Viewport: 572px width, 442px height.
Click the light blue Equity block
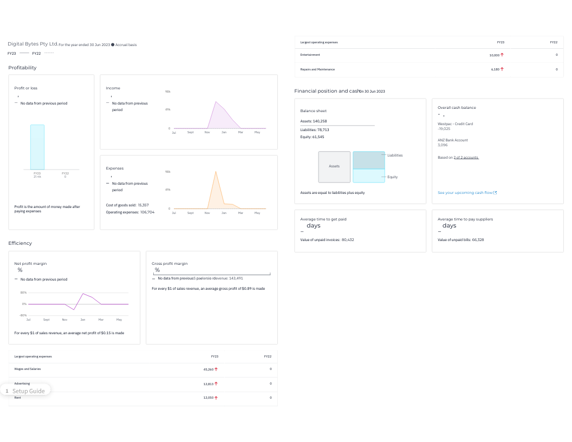369,176
